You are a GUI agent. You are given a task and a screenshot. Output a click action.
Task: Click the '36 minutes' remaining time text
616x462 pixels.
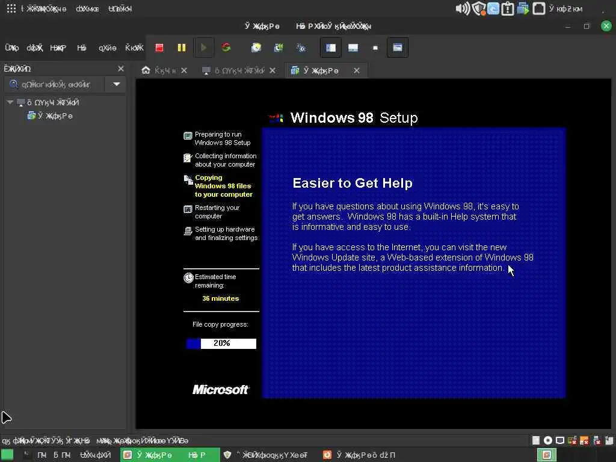tap(220, 298)
